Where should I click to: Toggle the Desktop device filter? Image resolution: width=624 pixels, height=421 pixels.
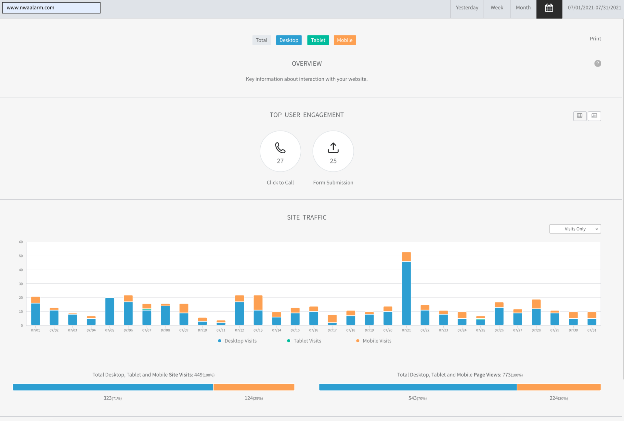(289, 40)
